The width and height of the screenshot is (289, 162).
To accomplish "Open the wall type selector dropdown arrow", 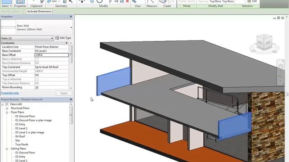I will (71, 27).
